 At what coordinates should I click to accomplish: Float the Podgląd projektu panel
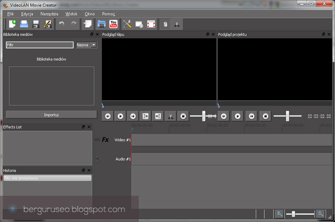coord(323,34)
